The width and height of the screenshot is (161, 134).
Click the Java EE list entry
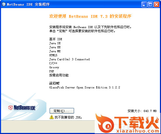coord(55,47)
